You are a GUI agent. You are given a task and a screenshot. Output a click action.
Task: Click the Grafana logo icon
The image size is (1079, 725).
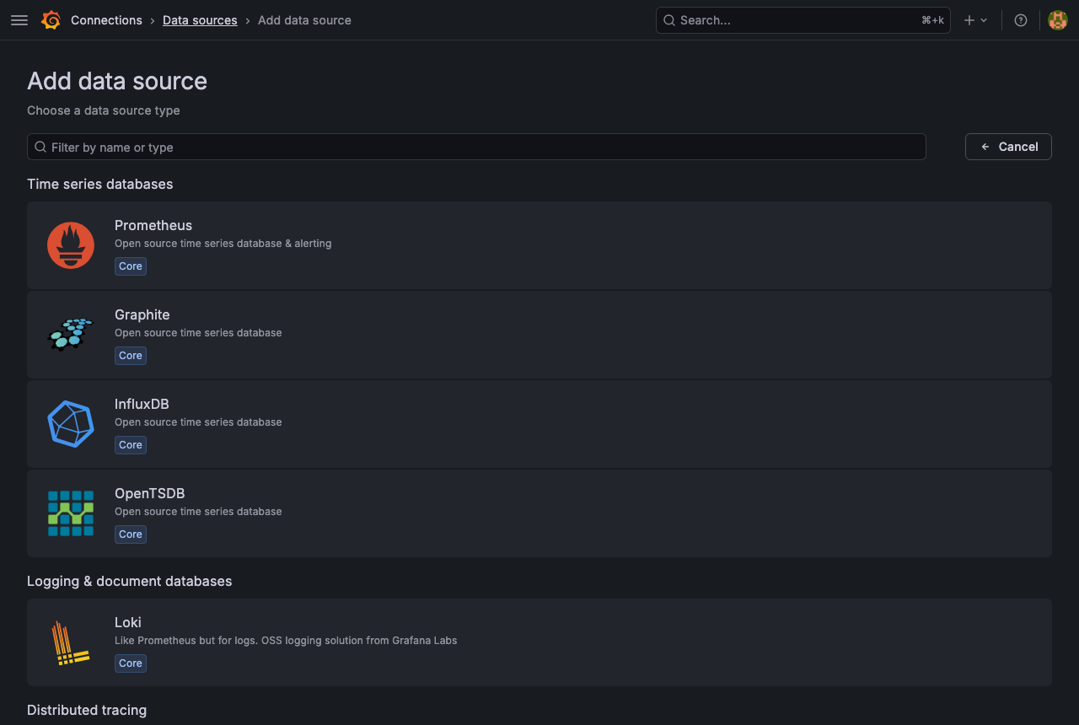[51, 20]
